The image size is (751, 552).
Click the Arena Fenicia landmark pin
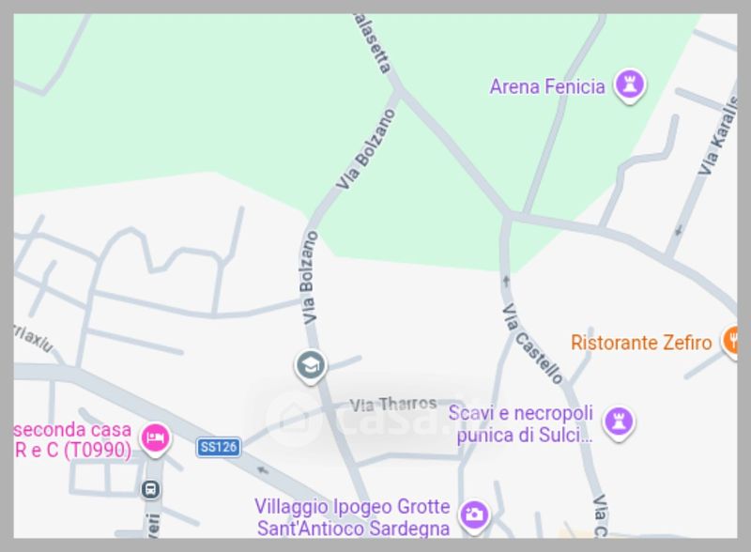pos(629,86)
